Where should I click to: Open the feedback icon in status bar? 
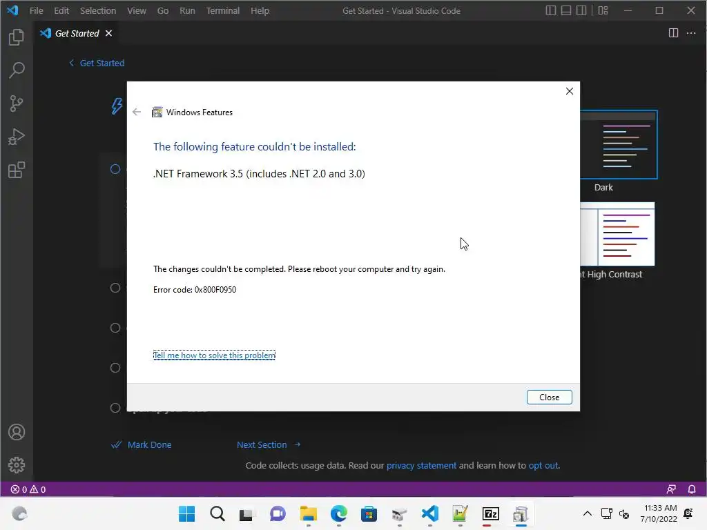click(x=671, y=489)
